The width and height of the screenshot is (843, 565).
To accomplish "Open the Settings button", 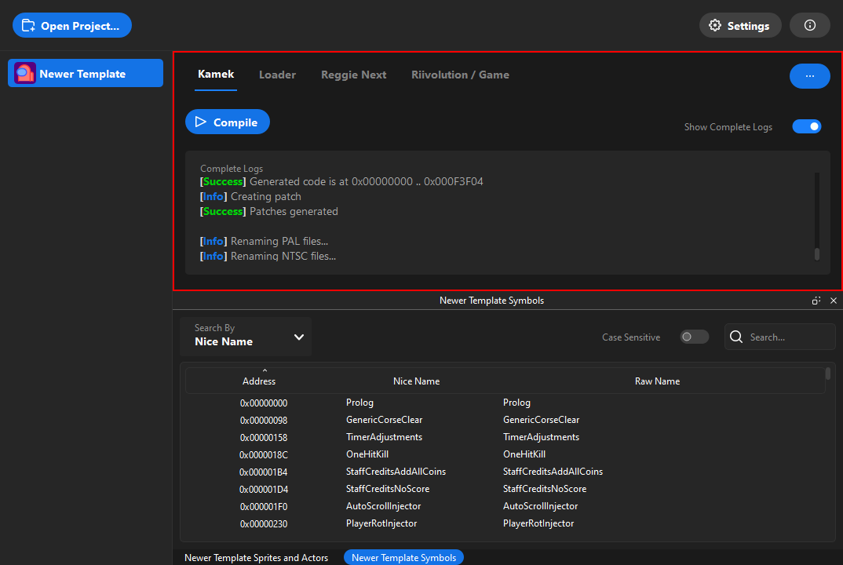I will pos(739,25).
